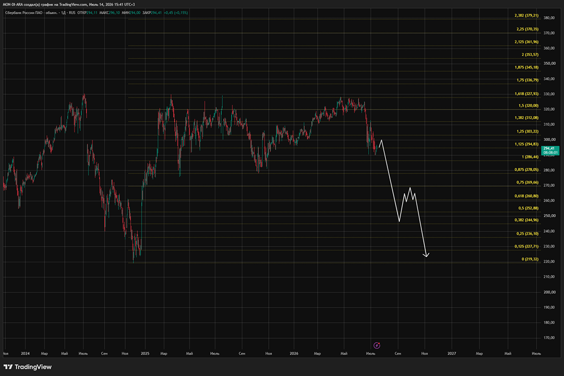Click the +0,45 (+0,15%) change value
The image size is (564, 376).
point(176,12)
